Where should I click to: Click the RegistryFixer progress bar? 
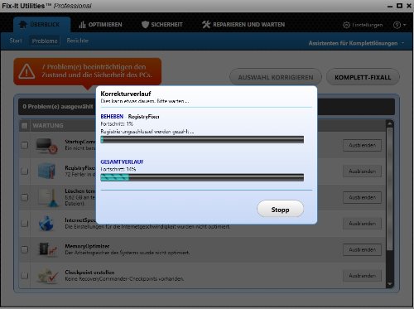click(202, 139)
